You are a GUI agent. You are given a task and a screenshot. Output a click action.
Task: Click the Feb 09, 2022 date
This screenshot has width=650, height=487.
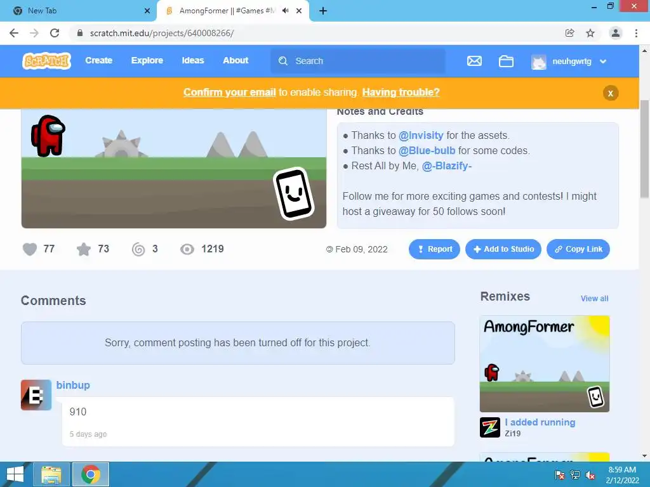click(x=361, y=249)
